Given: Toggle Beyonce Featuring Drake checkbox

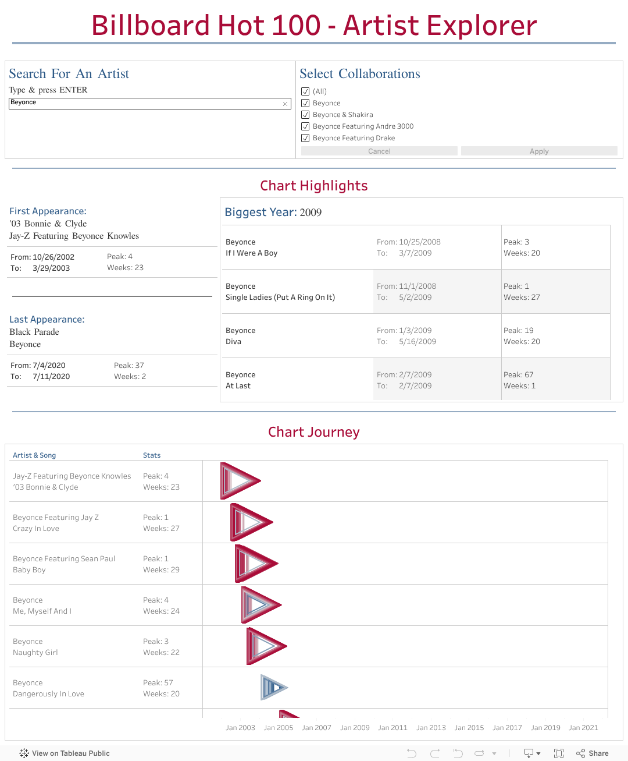Looking at the screenshot, I should pos(305,138).
